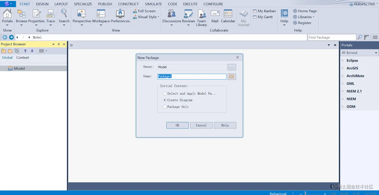
Task: Open the SPECIALIZE ribbon tab
Action: click(x=83, y=4)
